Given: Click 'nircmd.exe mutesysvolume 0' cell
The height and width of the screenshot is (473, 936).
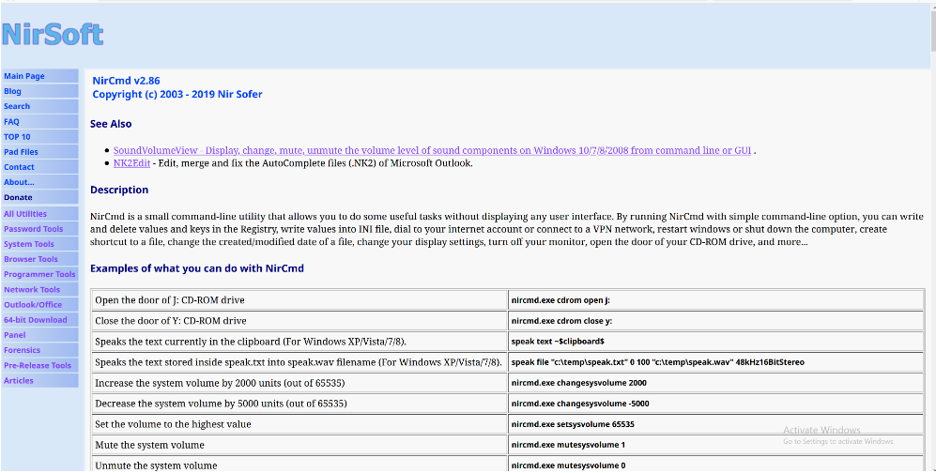Looking at the screenshot, I should point(715,465).
